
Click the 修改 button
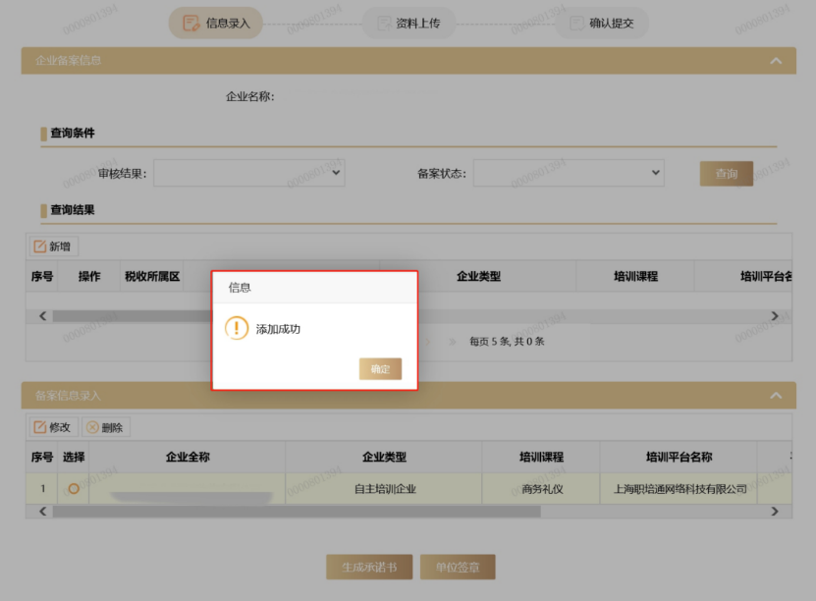(x=54, y=427)
